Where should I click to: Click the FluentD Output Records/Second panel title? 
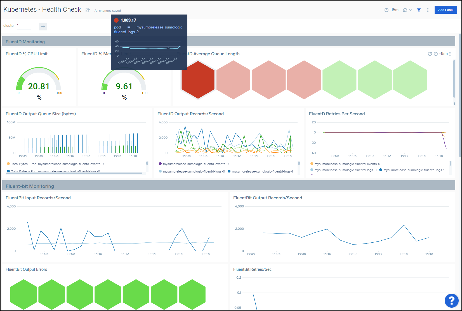190,114
